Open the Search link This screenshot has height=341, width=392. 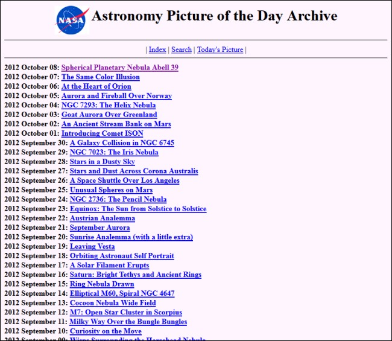tap(182, 49)
